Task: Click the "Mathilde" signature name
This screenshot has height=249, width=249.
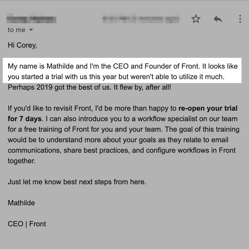Action: pyautogui.click(x=21, y=203)
